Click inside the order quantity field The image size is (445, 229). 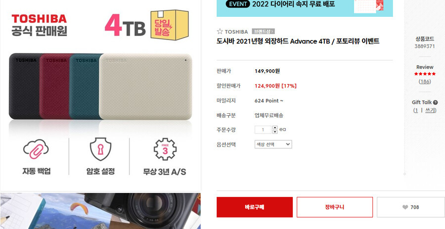tap(263, 130)
